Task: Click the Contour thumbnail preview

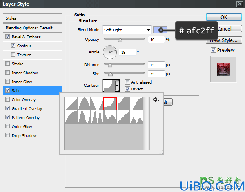Action: [109, 86]
